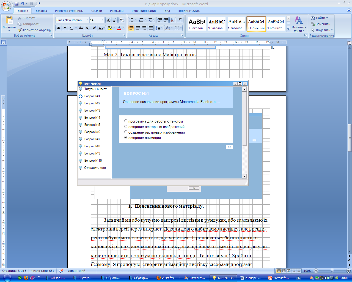Open Firefox group in the taskbar
This screenshot has height=282, width=352.
(167, 278)
